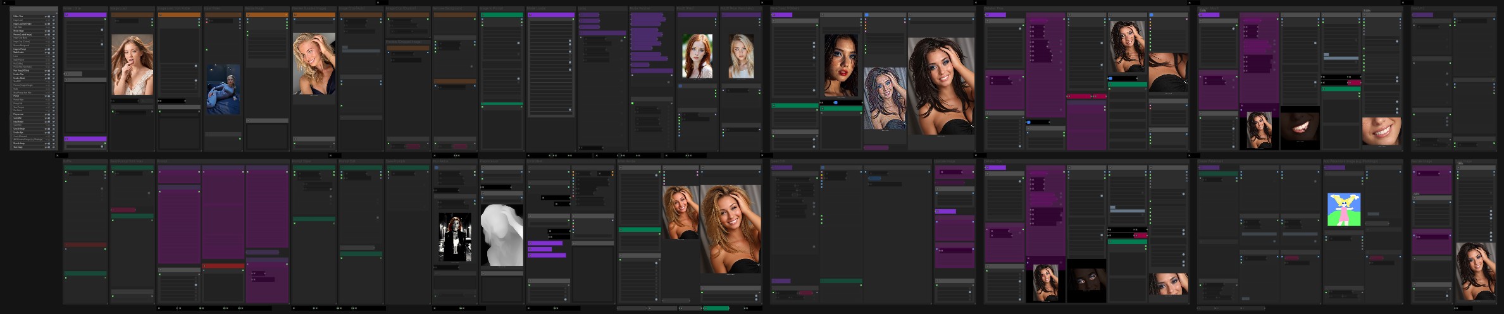Click the jump arrow on the Prompt row

(54, 95)
